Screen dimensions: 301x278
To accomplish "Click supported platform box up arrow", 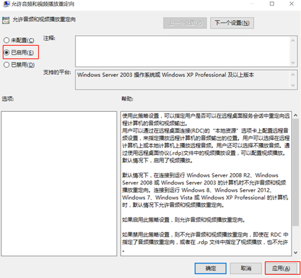I will [293, 74].
